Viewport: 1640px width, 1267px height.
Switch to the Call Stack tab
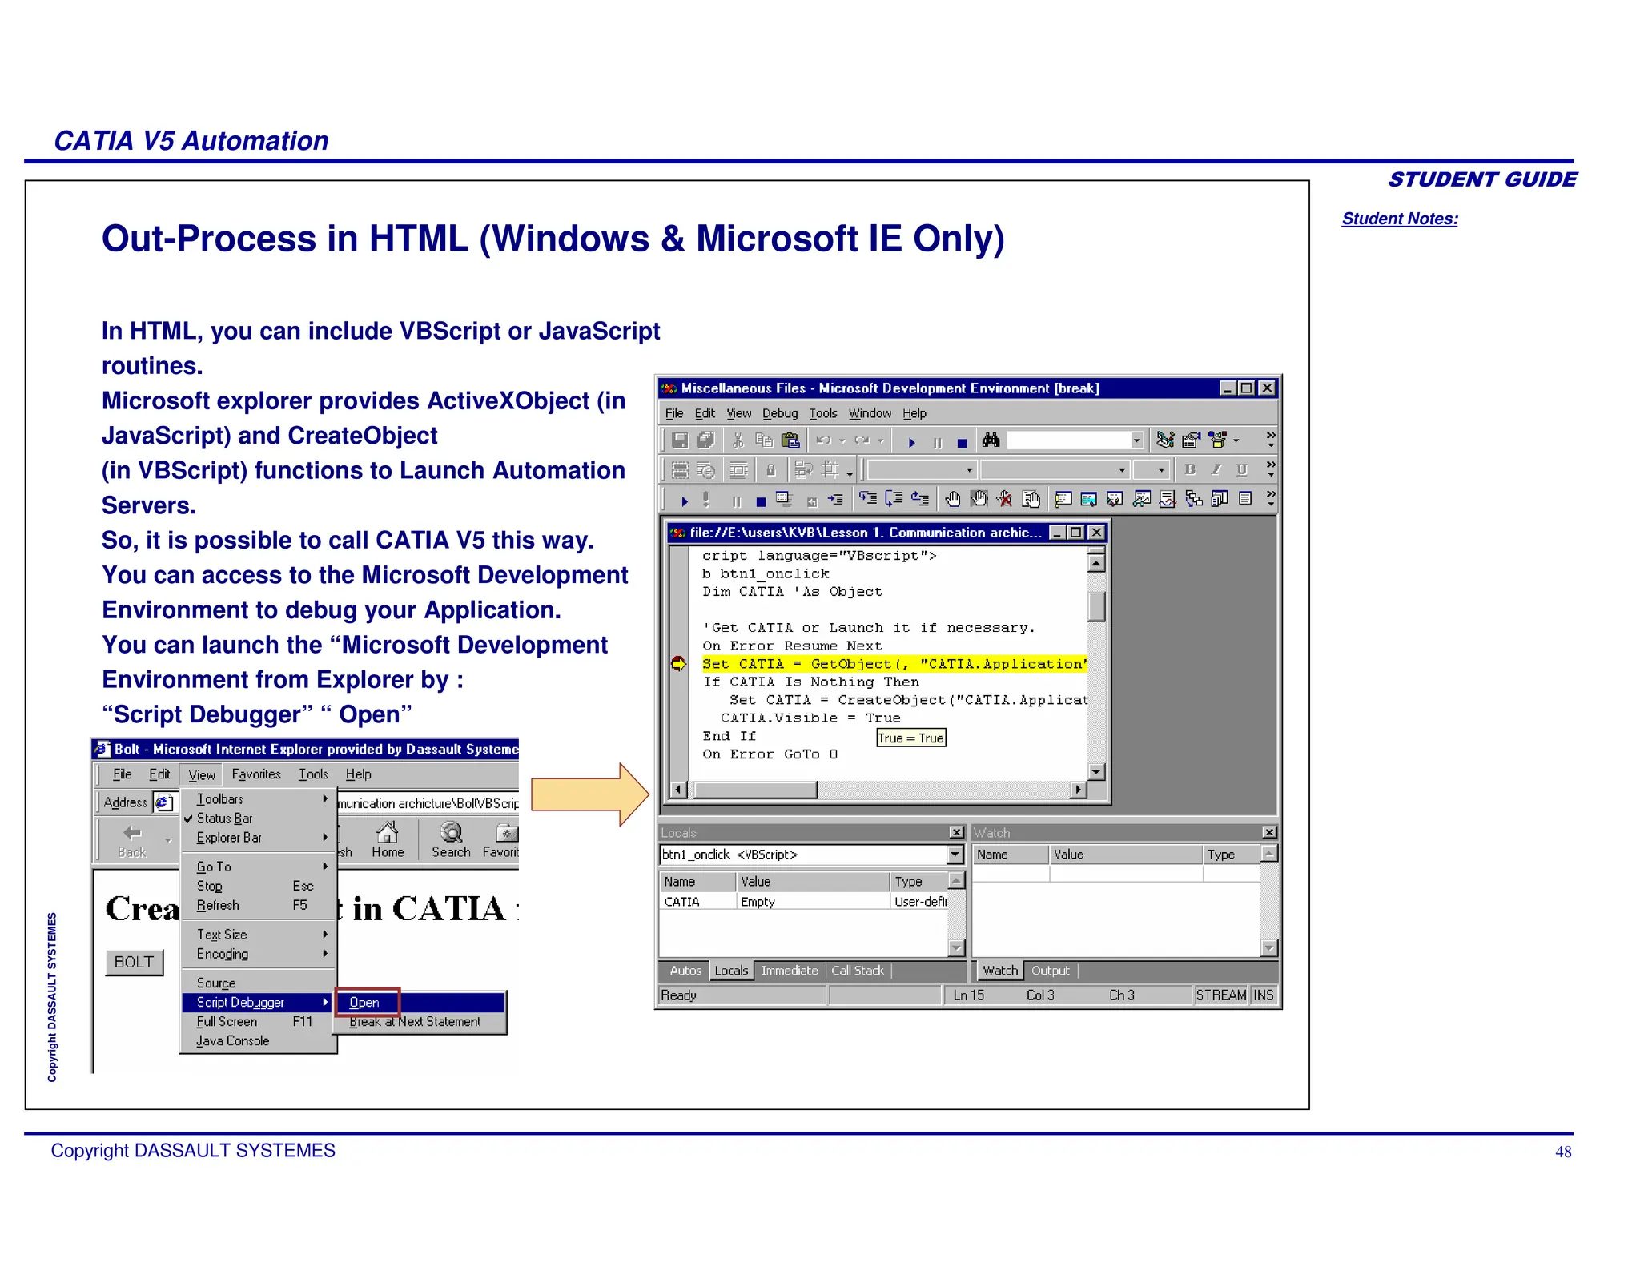click(x=857, y=971)
